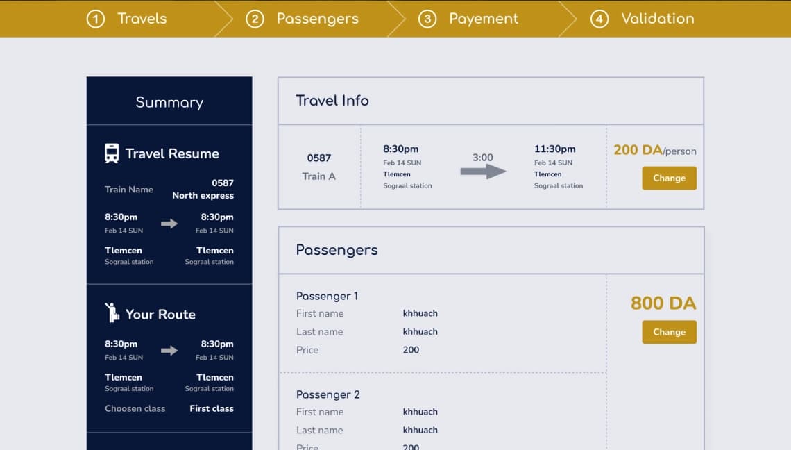Click Change button beside 800 DA
Image resolution: width=791 pixels, height=450 pixels.
point(669,333)
